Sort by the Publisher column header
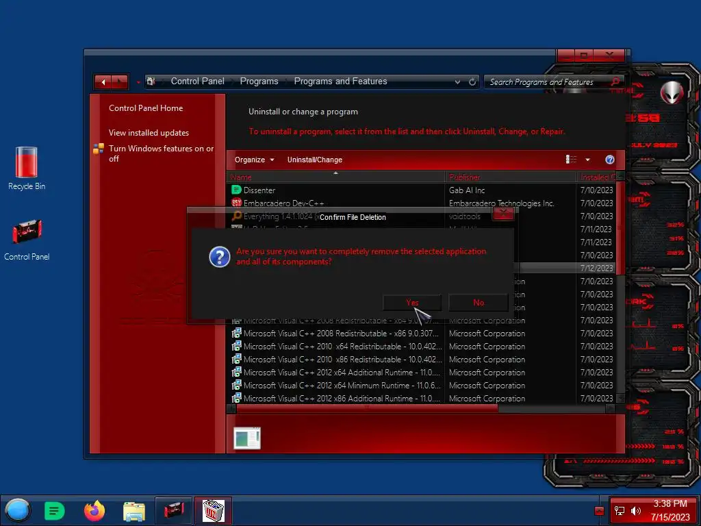This screenshot has height=526, width=701. (511, 177)
